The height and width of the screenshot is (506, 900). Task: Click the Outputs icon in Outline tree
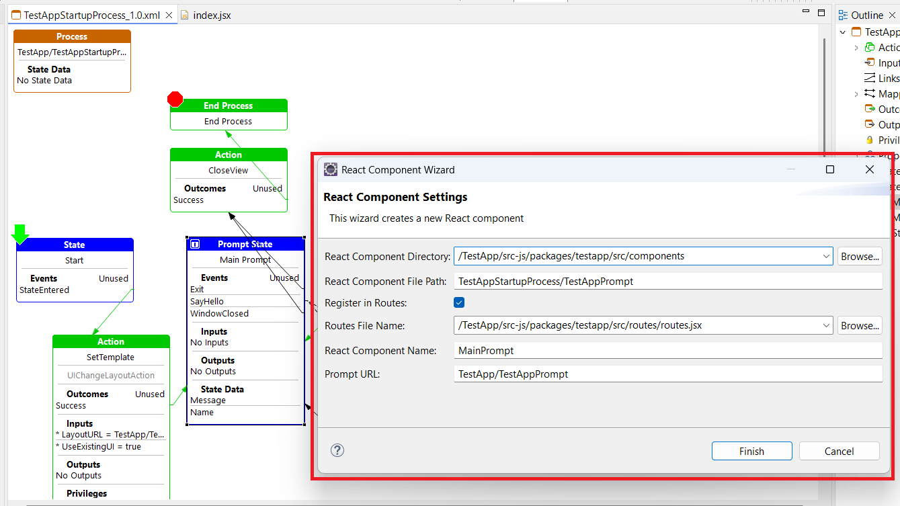point(870,124)
